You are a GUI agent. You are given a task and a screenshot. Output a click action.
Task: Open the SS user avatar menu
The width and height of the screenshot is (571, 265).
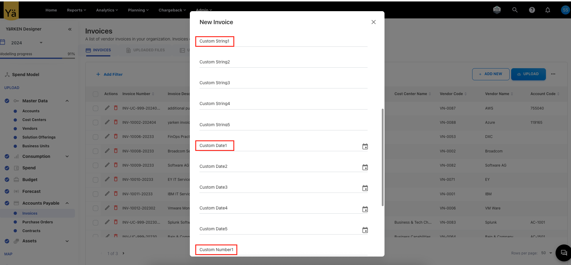[565, 10]
